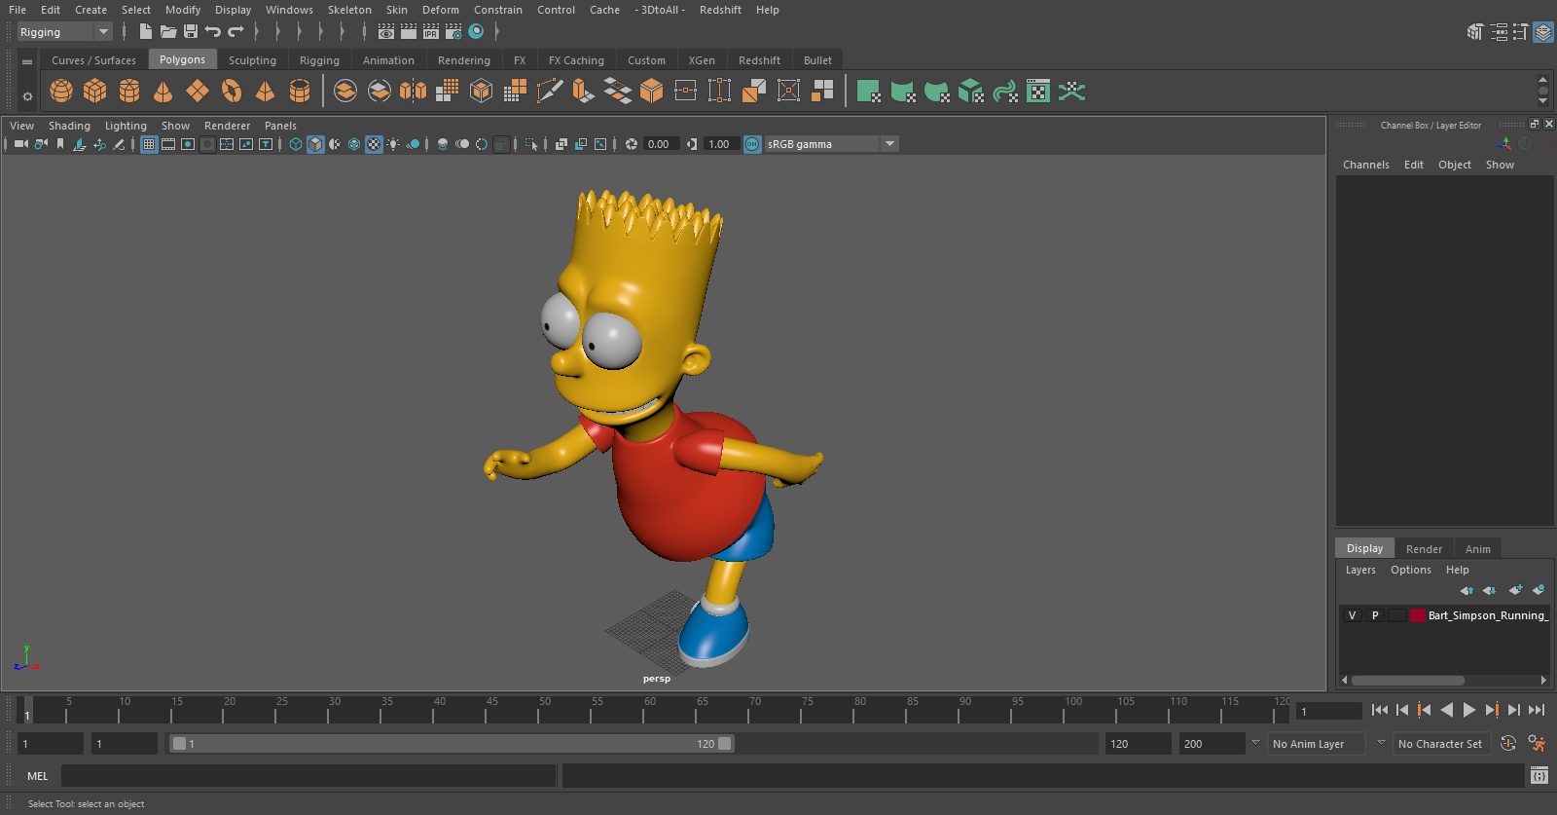Redo the last action
Viewport: 1557px width, 815px height.
coord(235,32)
